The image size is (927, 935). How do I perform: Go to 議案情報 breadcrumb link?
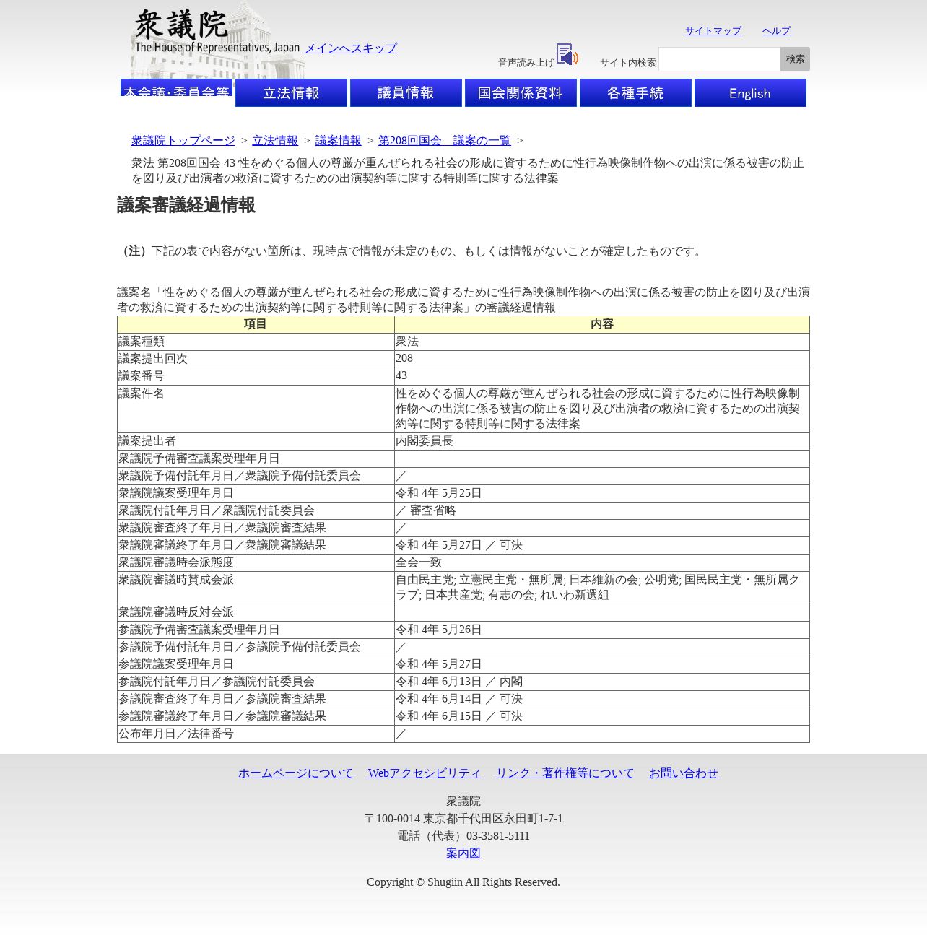tap(339, 140)
